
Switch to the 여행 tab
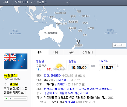(56, 52)
